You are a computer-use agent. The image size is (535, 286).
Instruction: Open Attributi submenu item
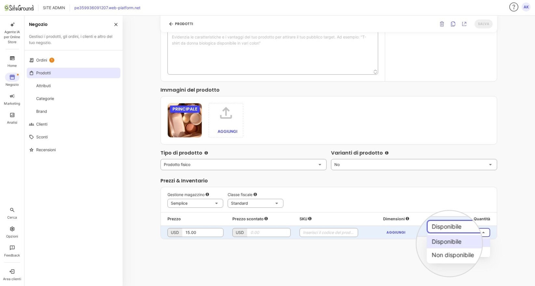click(44, 86)
